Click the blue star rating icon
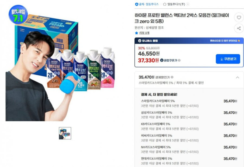 (136, 33)
